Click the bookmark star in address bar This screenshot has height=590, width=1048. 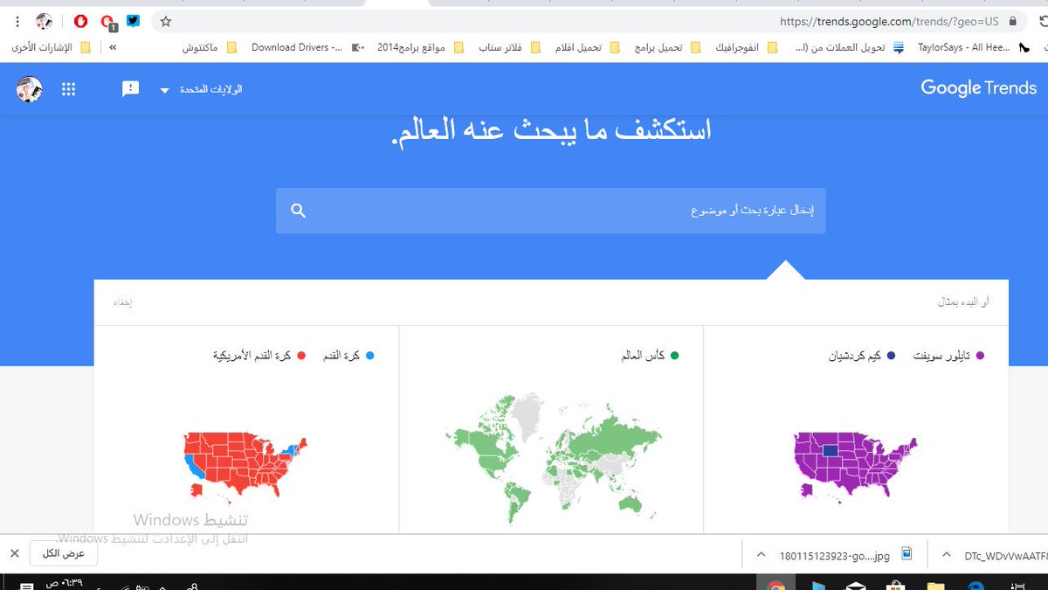coord(166,21)
